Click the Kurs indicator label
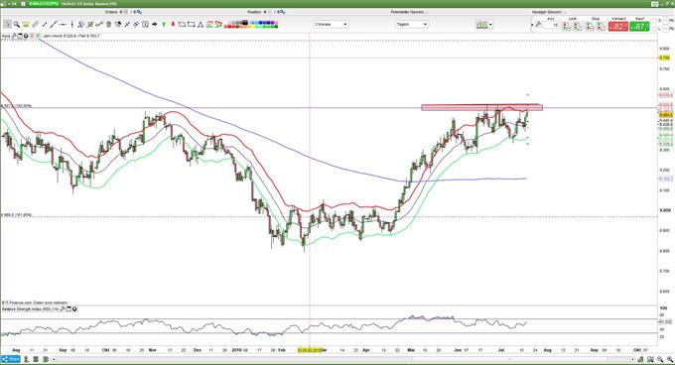Viewport: 675px width, 365px height. click(x=6, y=36)
